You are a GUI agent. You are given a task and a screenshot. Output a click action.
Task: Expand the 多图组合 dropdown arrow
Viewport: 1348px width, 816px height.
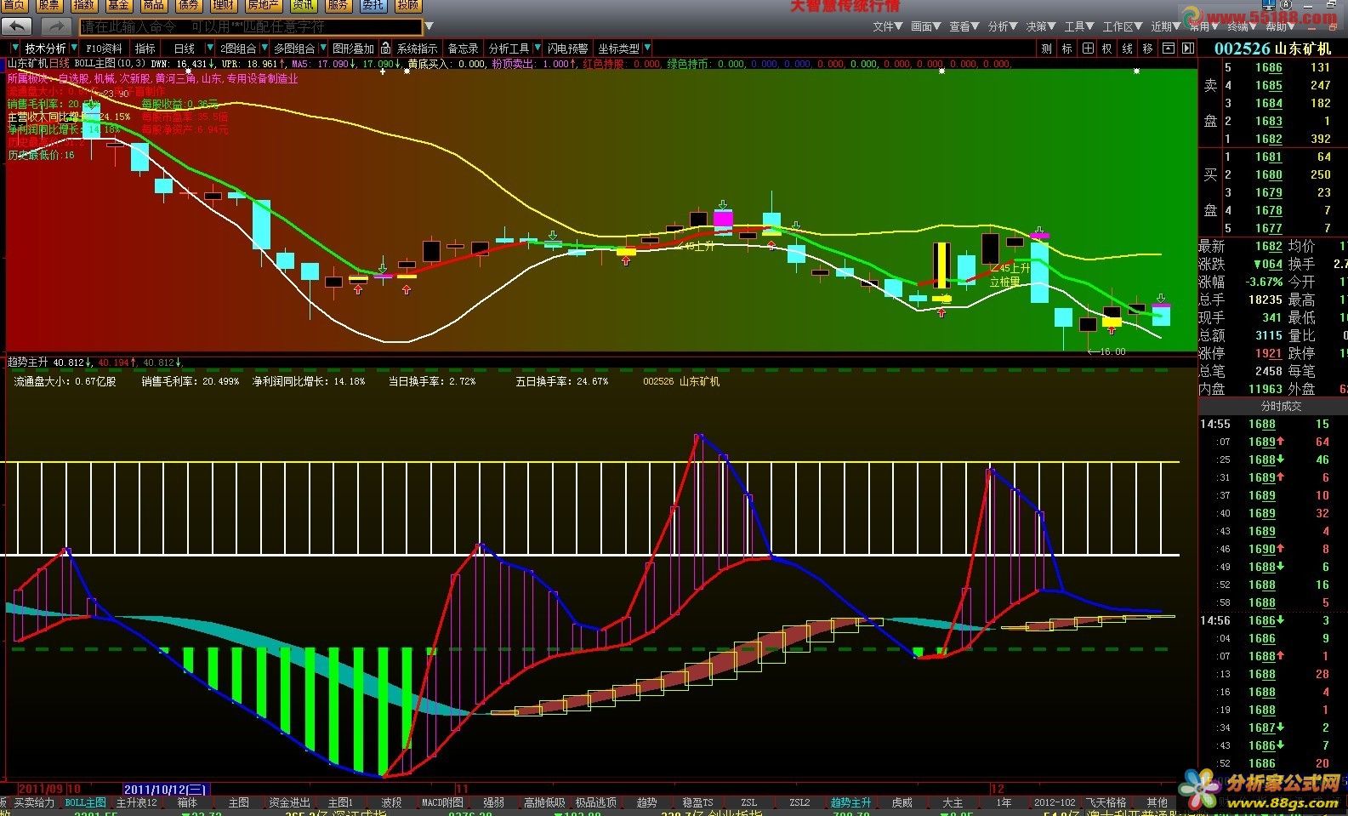coord(321,49)
